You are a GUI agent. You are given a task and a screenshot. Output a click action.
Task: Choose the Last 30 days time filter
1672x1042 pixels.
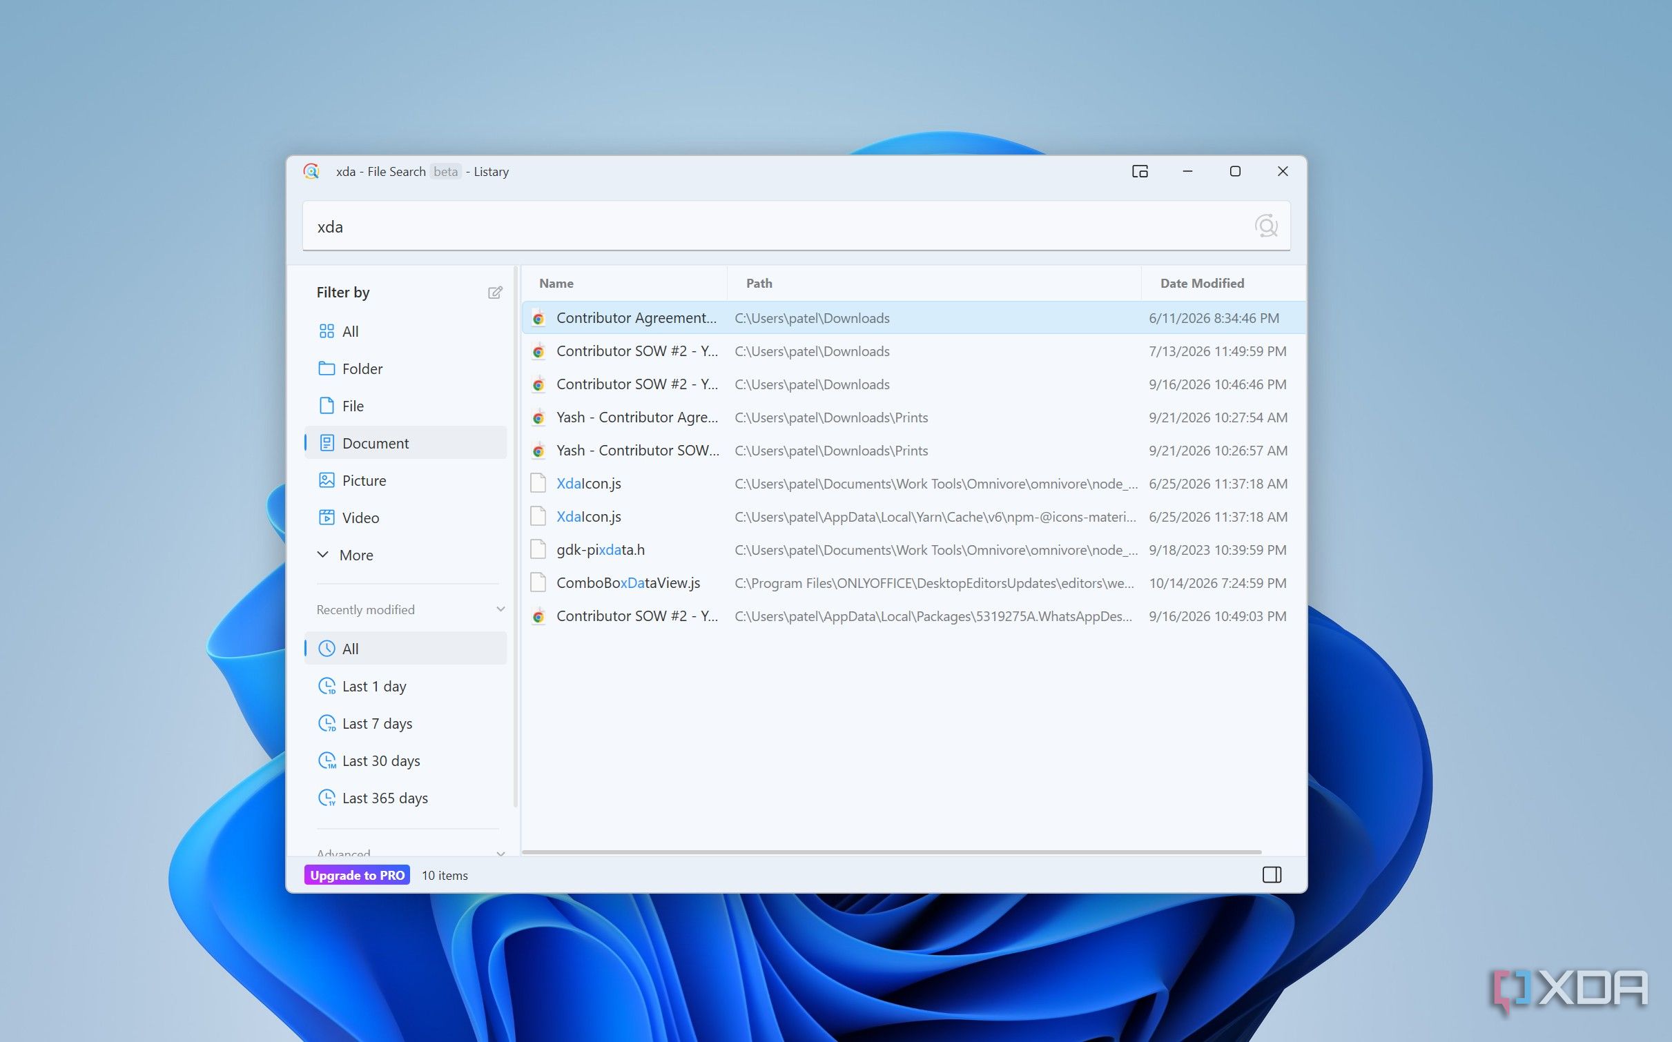(x=406, y=760)
